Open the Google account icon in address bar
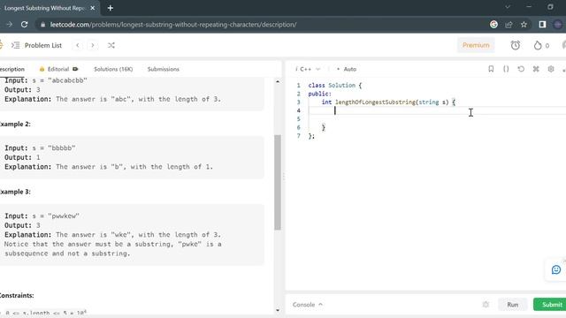 point(493,25)
